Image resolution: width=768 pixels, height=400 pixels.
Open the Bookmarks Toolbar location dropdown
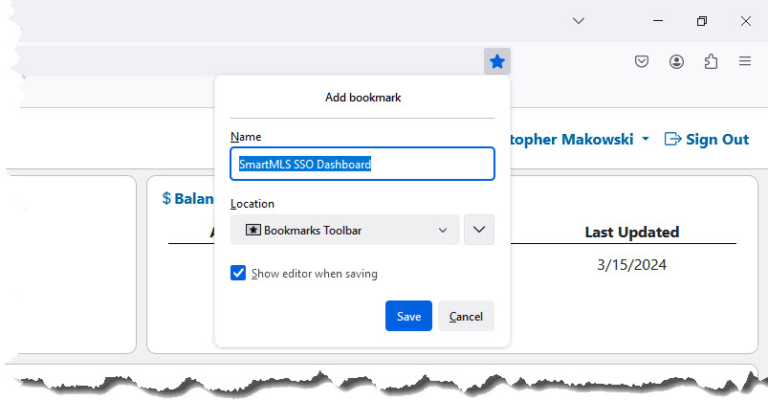click(345, 230)
